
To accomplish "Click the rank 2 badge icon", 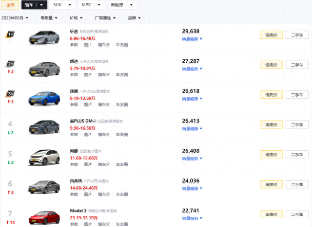I will click(x=10, y=64).
